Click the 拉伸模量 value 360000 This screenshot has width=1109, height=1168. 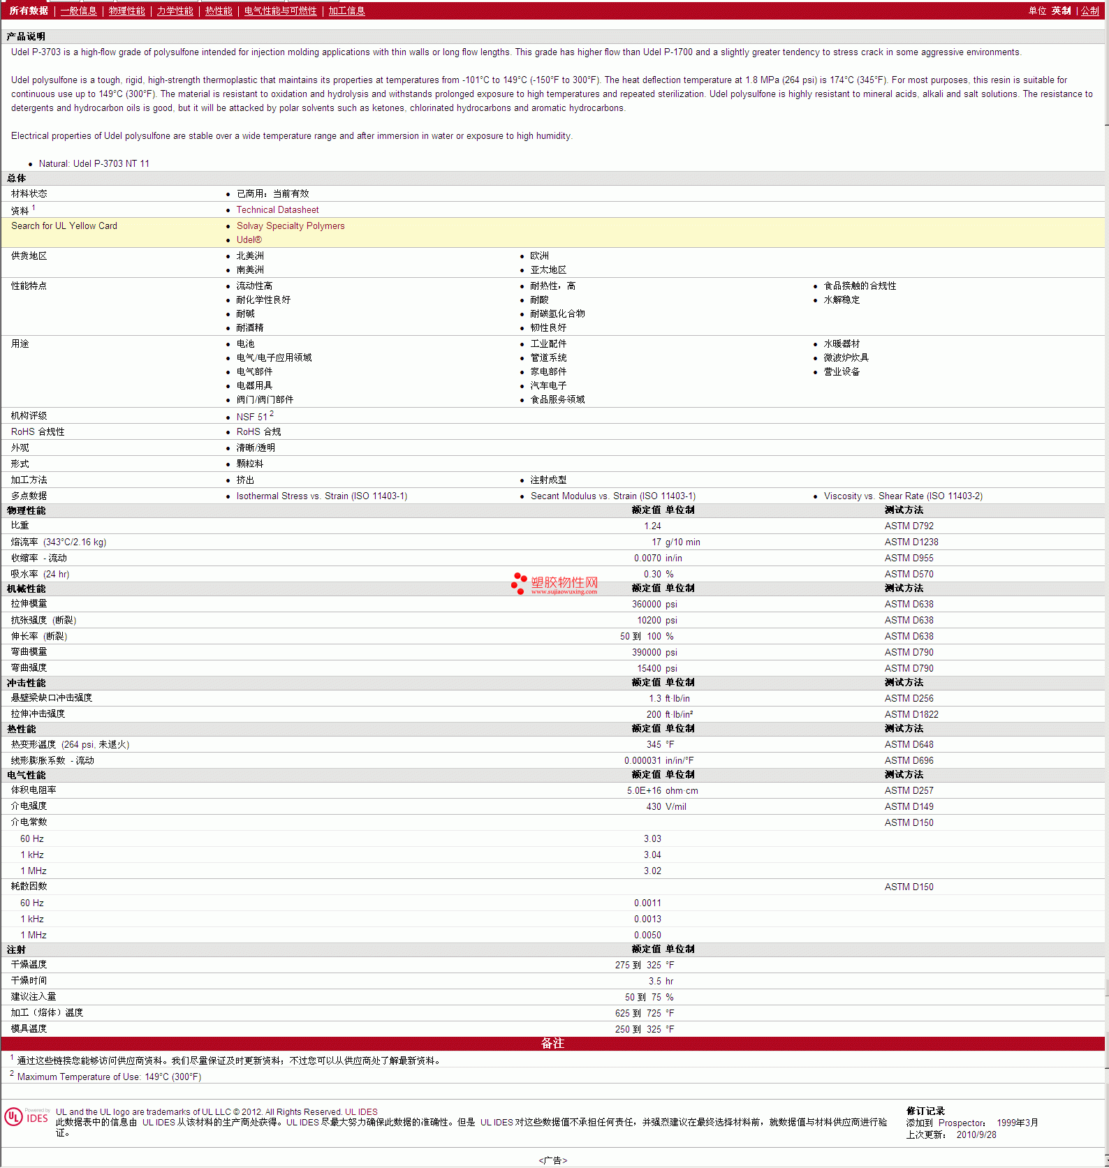pos(647,604)
